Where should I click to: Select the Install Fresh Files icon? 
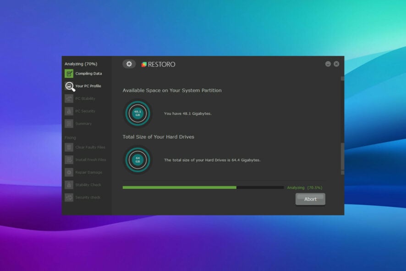69,160
